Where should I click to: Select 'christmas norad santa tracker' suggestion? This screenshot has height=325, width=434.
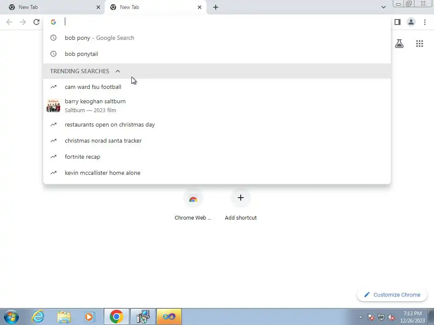217,140
